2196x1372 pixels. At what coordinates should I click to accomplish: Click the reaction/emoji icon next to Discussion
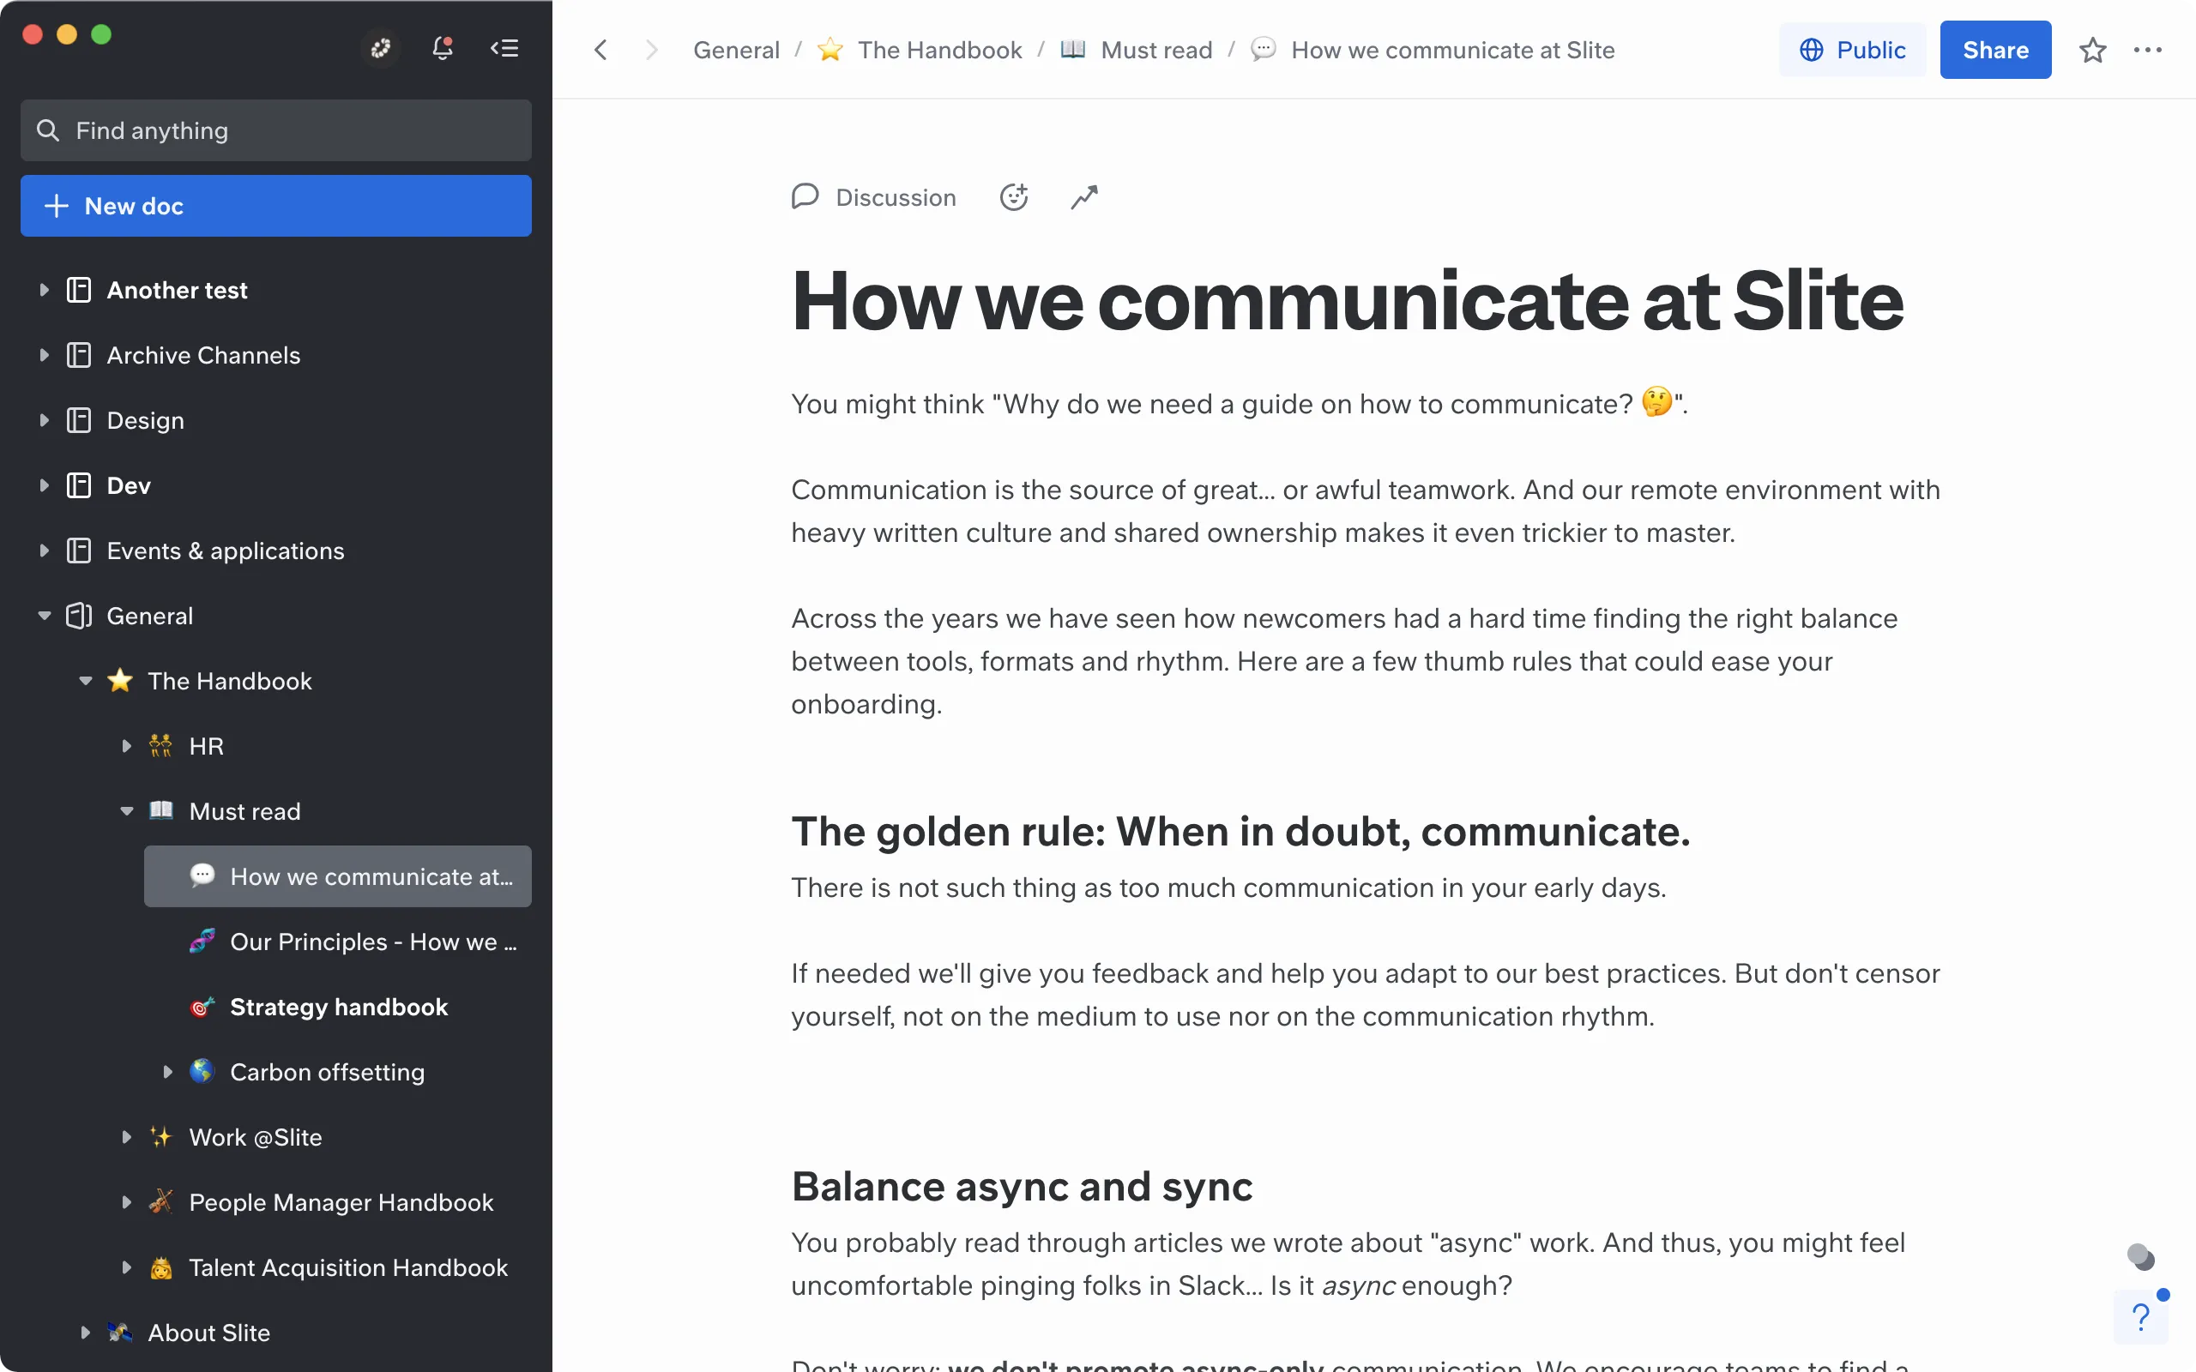click(1013, 196)
